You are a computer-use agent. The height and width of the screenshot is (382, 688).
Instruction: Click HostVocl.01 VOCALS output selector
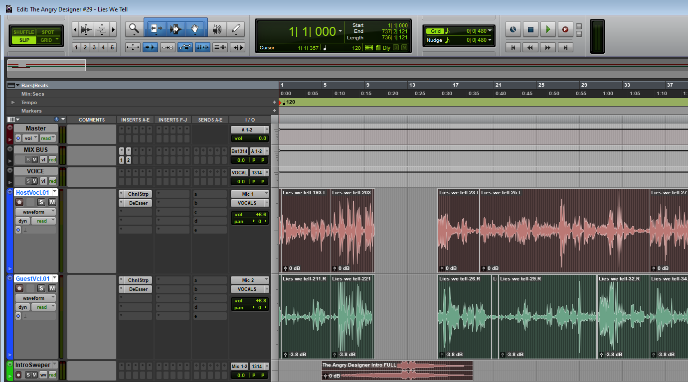(x=247, y=203)
